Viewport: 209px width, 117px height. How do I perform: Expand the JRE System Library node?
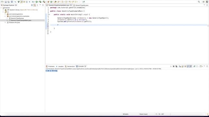[3, 10]
